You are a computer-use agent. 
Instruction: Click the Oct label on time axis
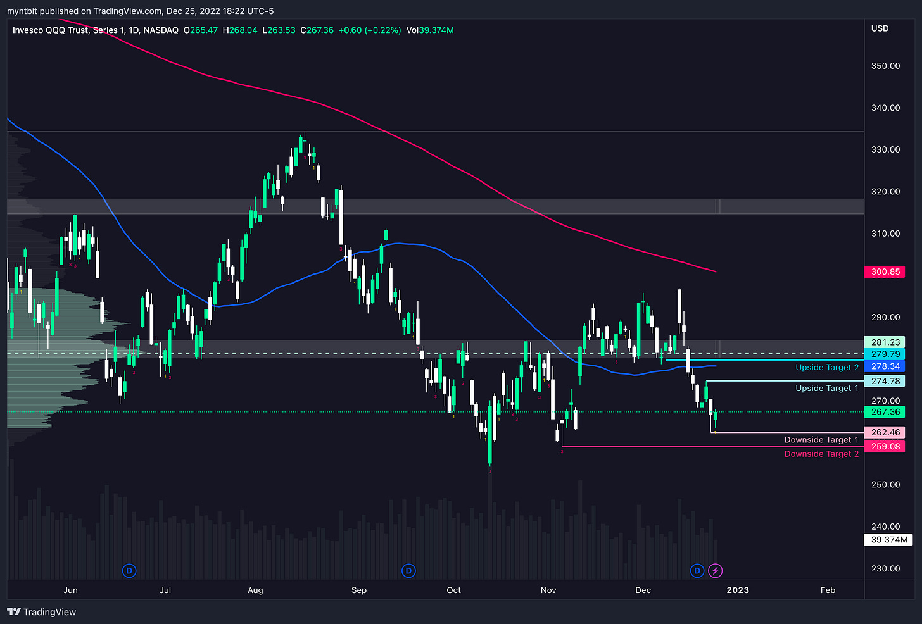(x=453, y=590)
